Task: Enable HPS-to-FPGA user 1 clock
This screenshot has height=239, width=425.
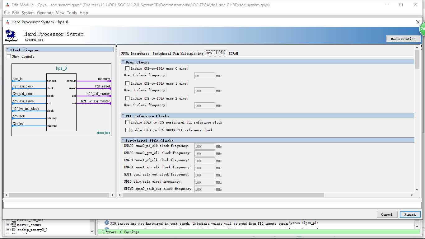Action: pos(127,83)
